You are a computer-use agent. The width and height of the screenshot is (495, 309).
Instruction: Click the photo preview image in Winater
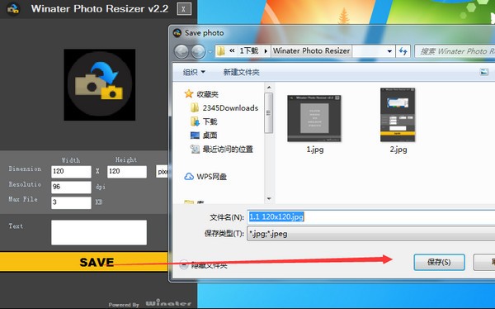[100, 85]
